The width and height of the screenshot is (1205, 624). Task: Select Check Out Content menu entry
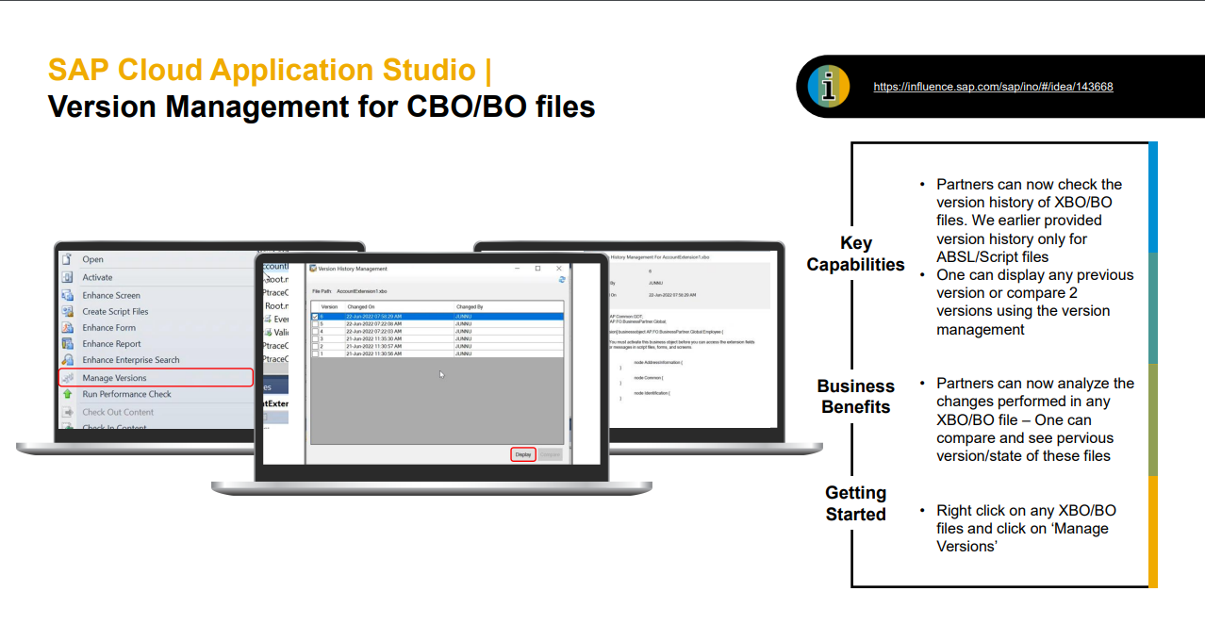[x=118, y=412]
